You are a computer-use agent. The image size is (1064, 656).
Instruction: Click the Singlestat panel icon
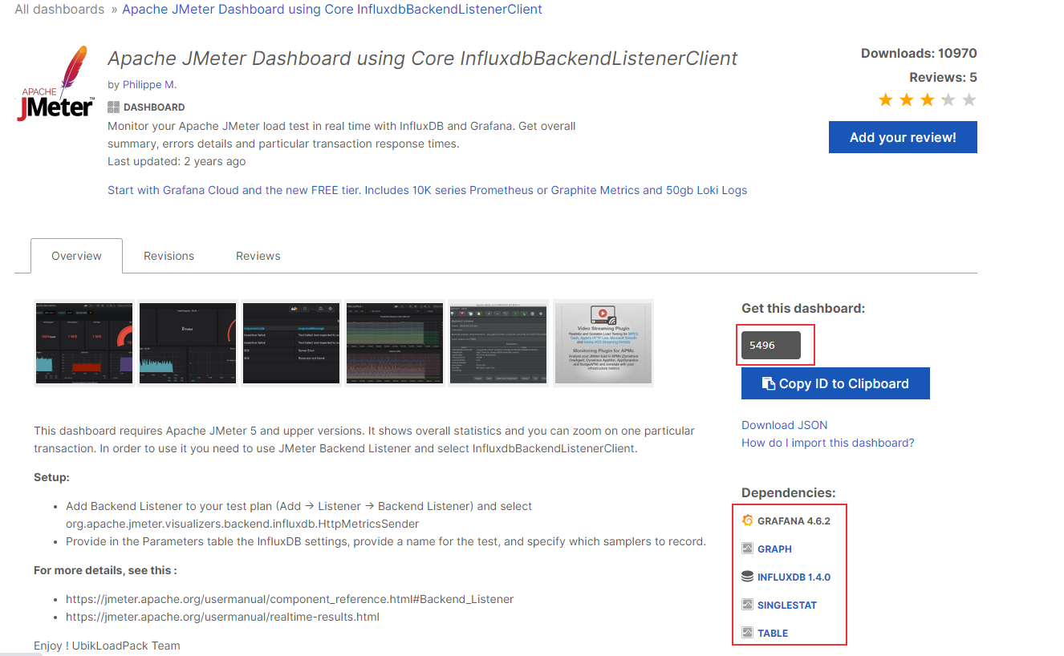[x=747, y=605]
